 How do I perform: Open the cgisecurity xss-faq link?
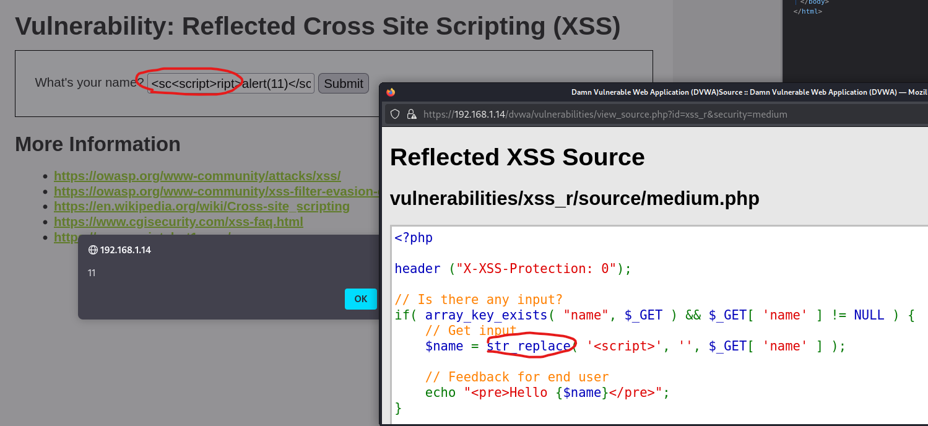point(178,222)
